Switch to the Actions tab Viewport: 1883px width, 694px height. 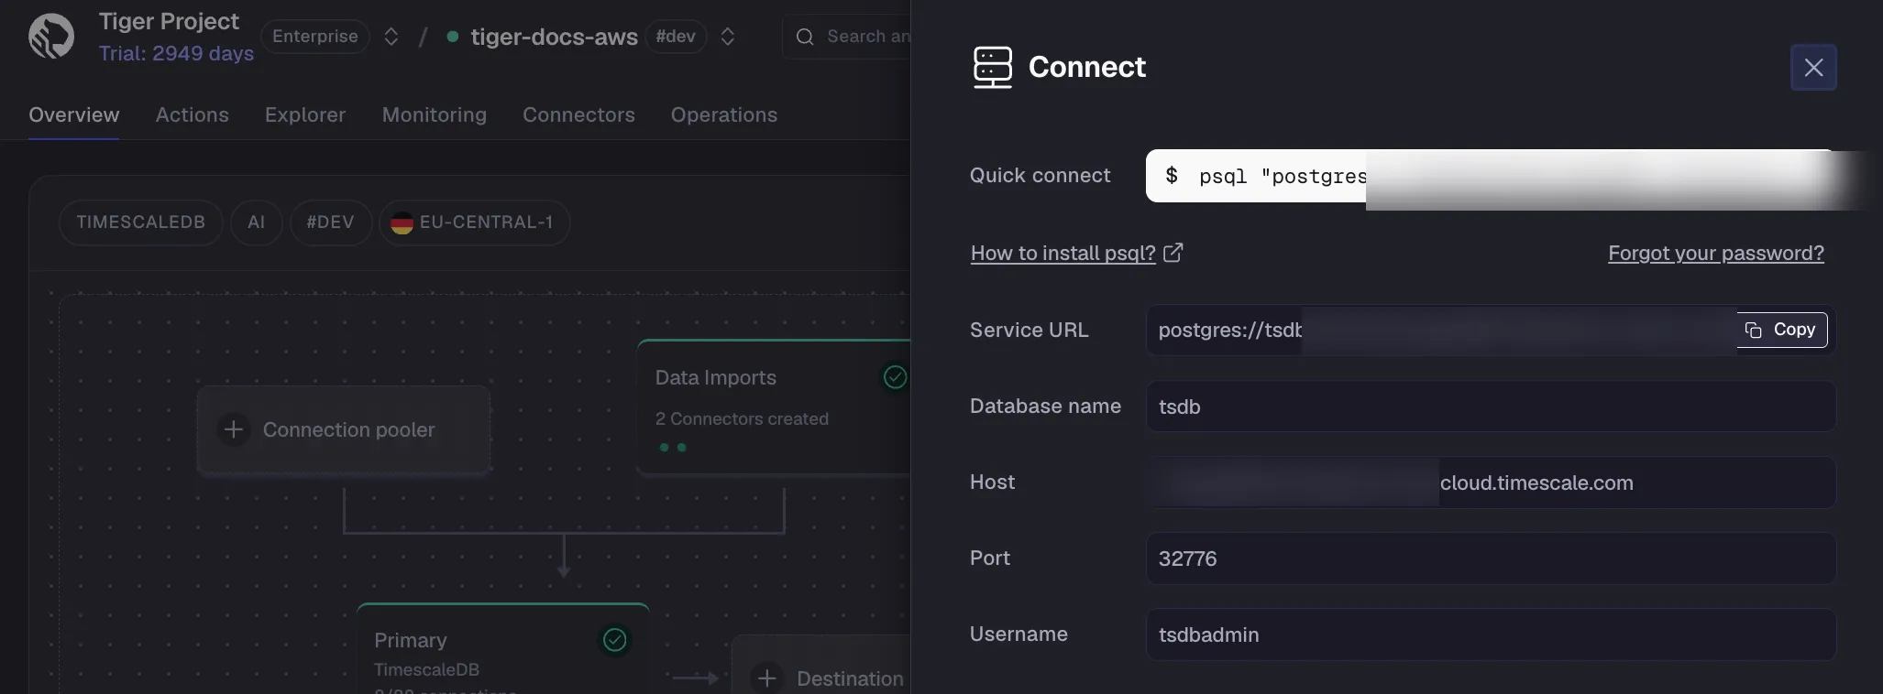coord(193,114)
